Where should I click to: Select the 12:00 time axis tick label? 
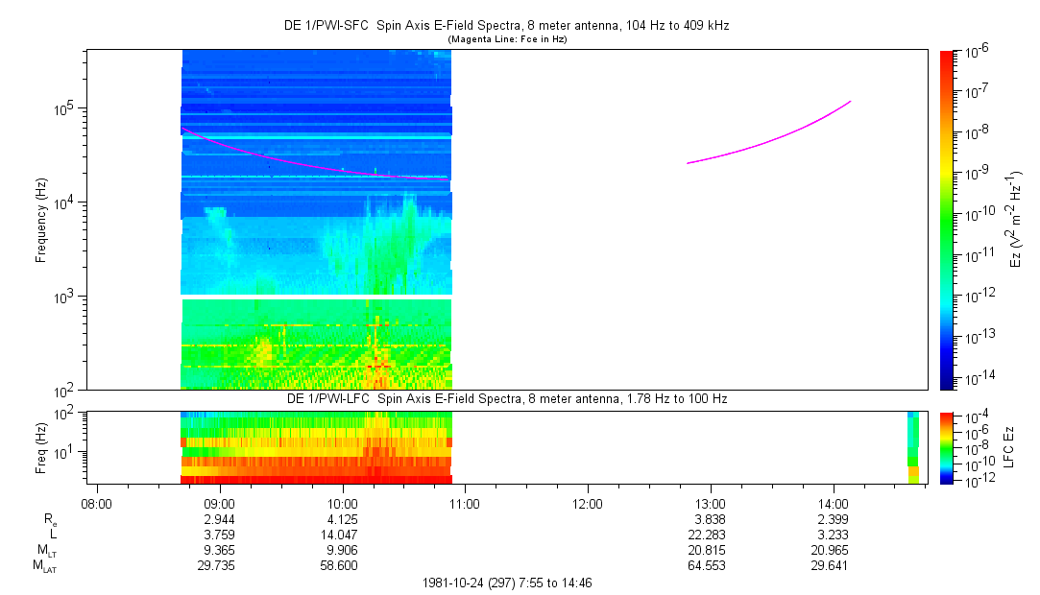pos(588,503)
